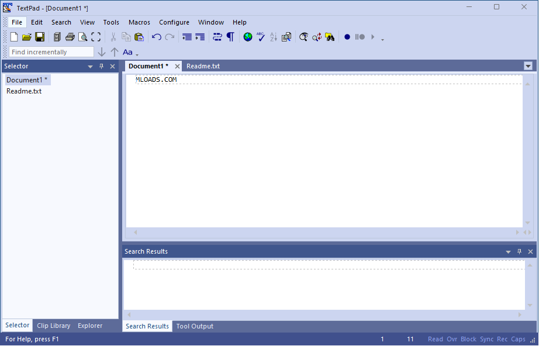
Task: Open the document tabs list dropdown
Action: coord(528,66)
